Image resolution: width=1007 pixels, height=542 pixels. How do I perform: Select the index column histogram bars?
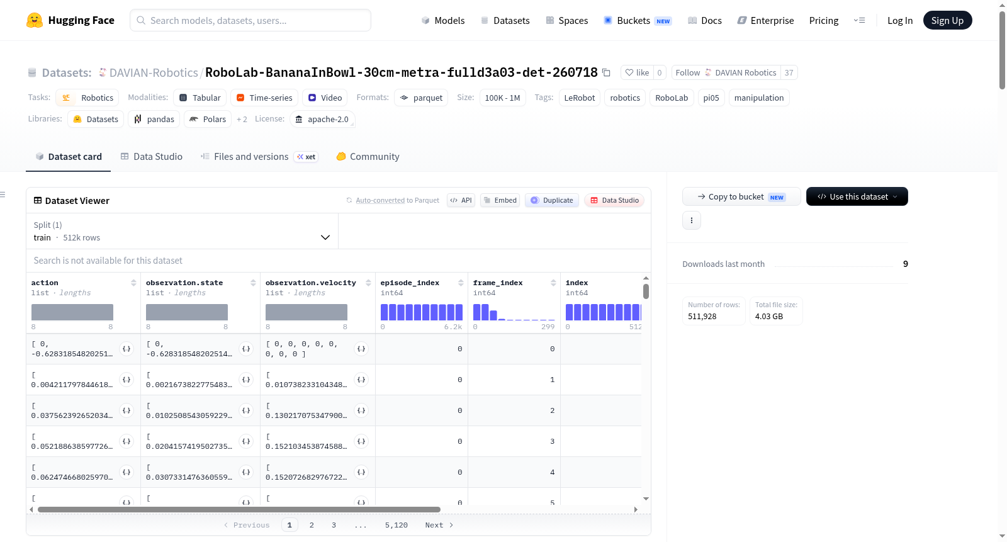pyautogui.click(x=604, y=312)
